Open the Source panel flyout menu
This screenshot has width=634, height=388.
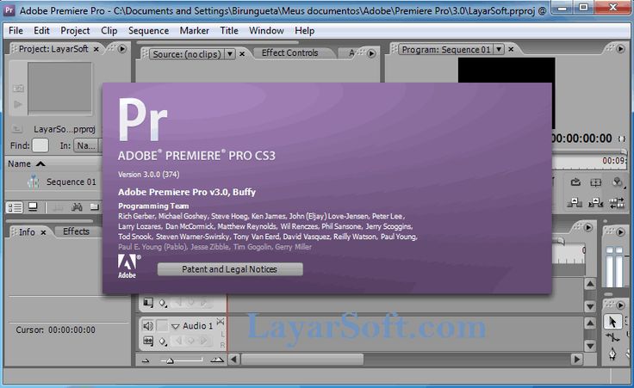click(x=371, y=53)
